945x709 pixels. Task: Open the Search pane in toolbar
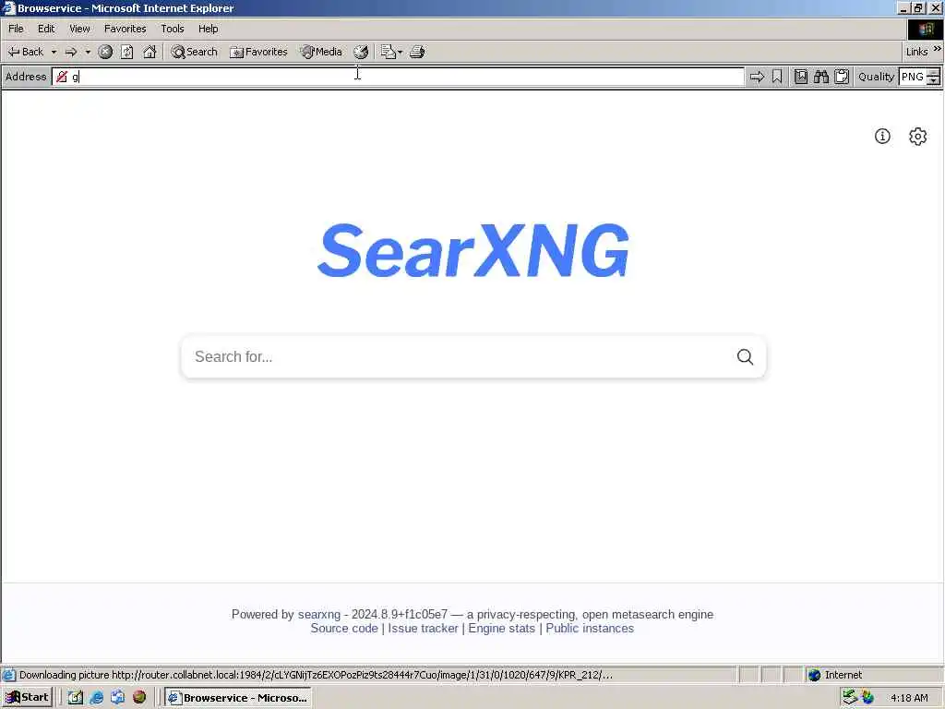194,52
